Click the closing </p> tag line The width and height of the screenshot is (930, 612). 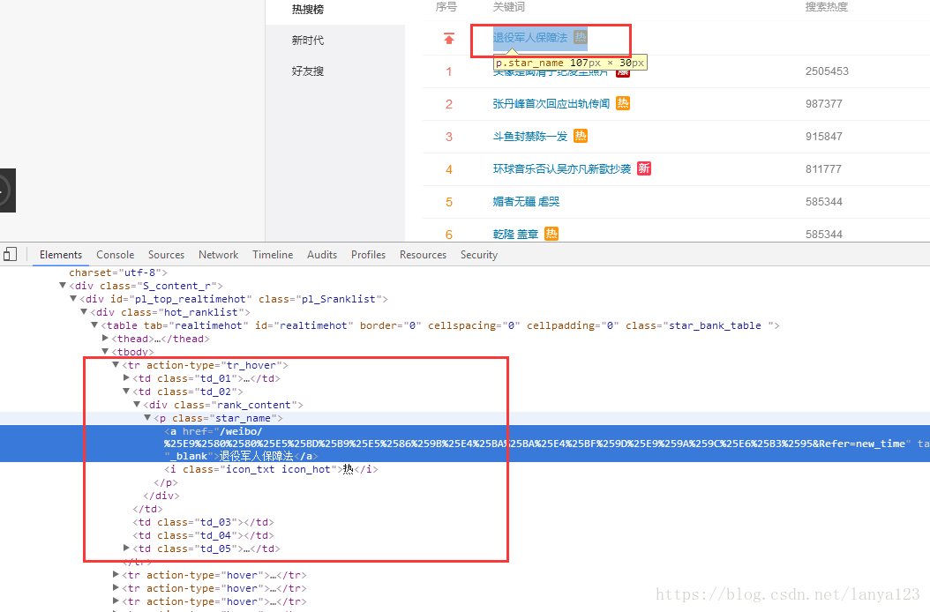click(166, 482)
